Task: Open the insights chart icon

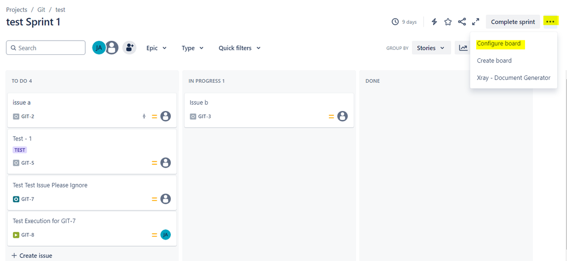Action: 463,48
